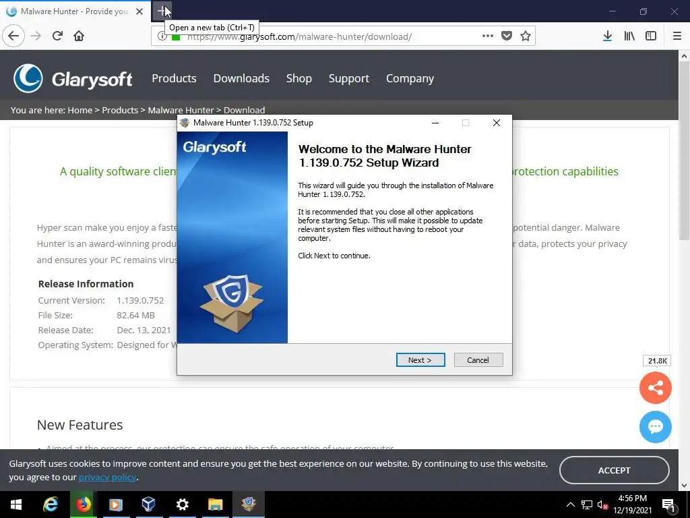This screenshot has width=690, height=518.
Task: Open the Downloads menu
Action: click(241, 78)
